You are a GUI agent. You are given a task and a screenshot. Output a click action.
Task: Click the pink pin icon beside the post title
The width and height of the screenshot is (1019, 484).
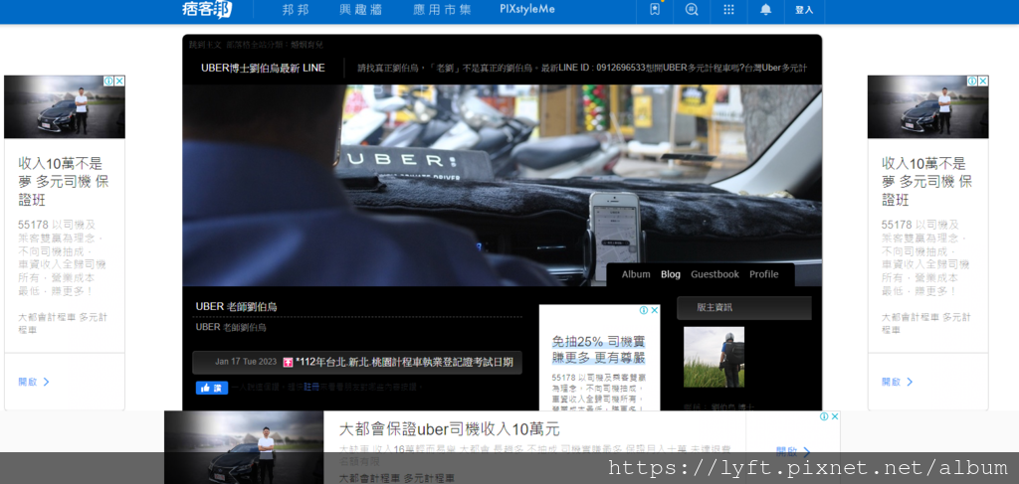pos(289,362)
